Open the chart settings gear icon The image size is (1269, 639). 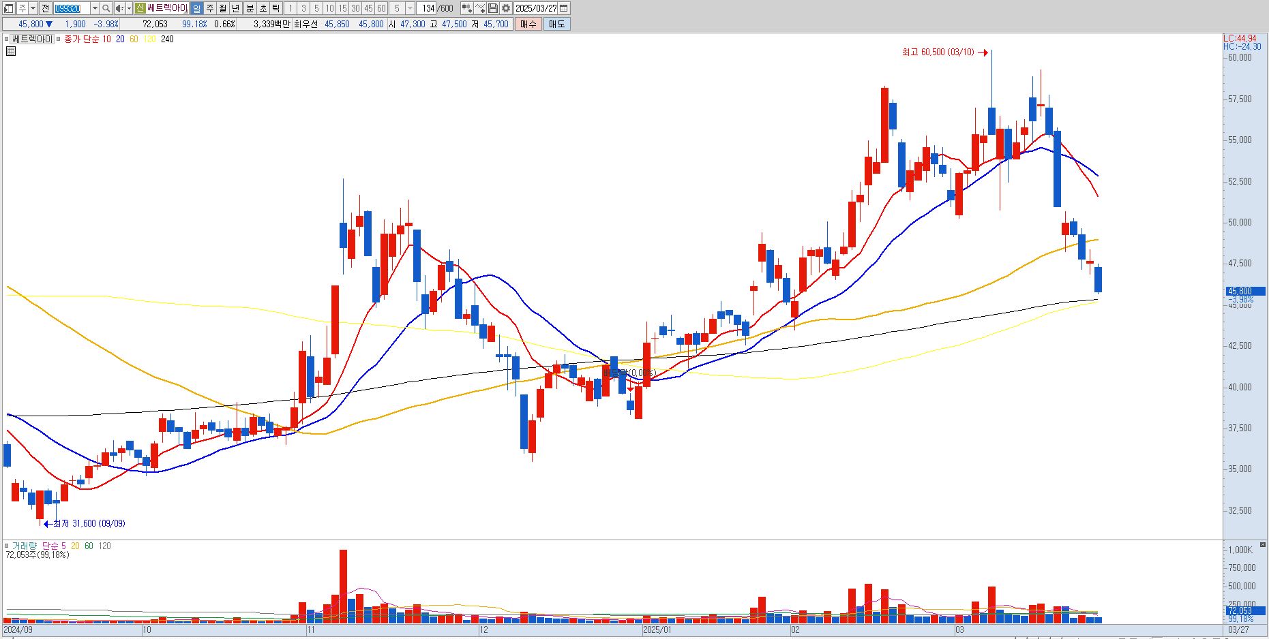(506, 8)
